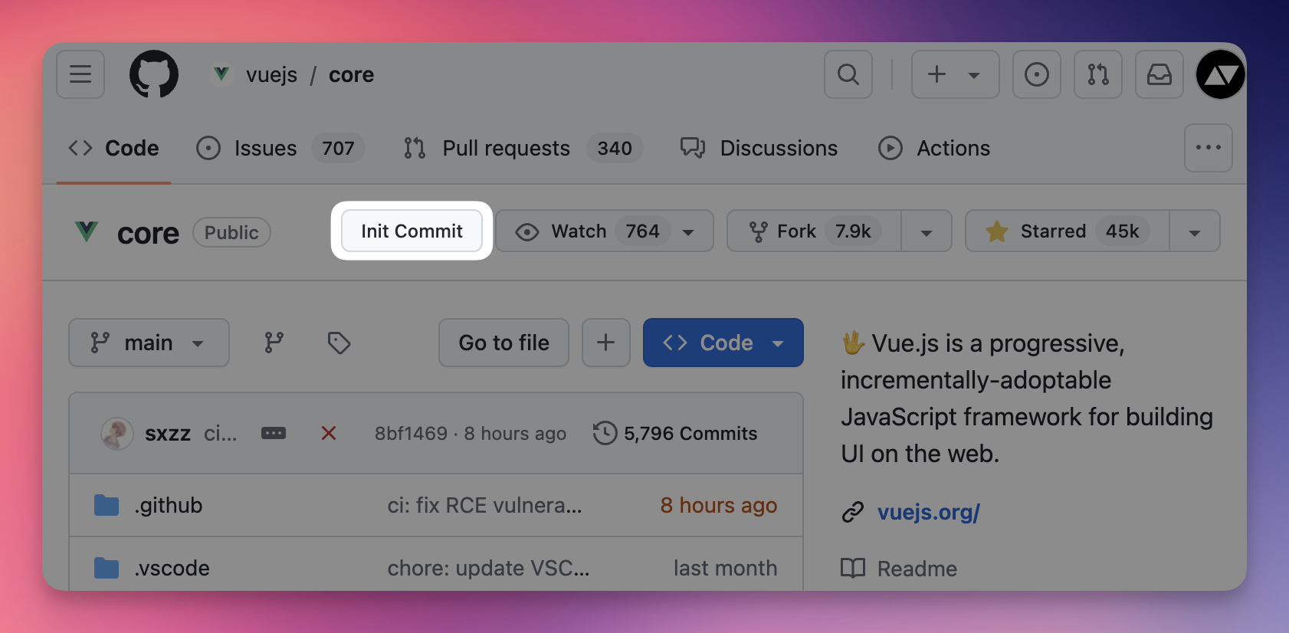This screenshot has width=1289, height=633.
Task: View branches via the branch icon
Action: click(x=274, y=343)
